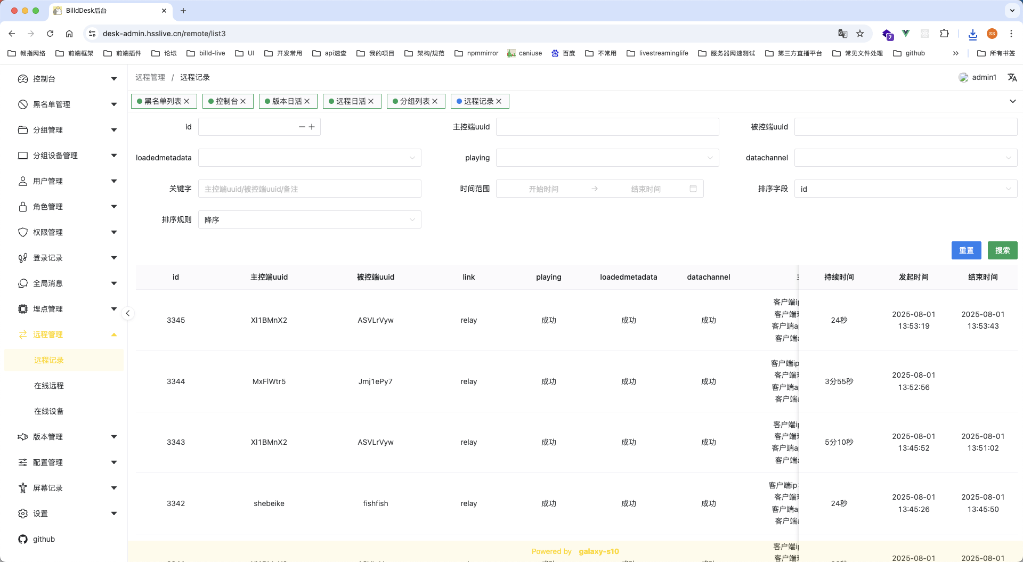Viewport: 1023px width, 562px height.
Task: Switch to the 版本日活 tab
Action: pyautogui.click(x=288, y=101)
